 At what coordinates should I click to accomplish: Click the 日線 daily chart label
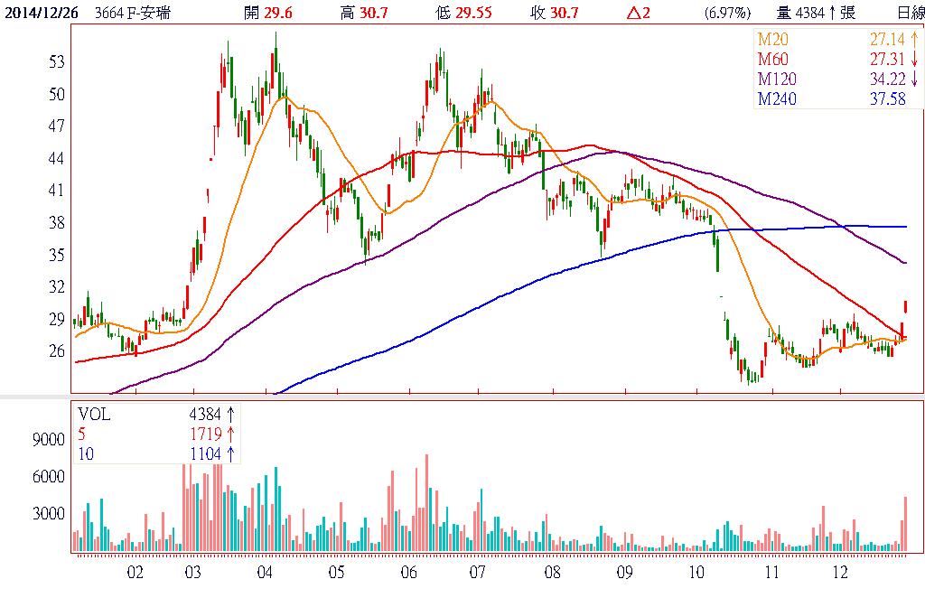coord(910,12)
